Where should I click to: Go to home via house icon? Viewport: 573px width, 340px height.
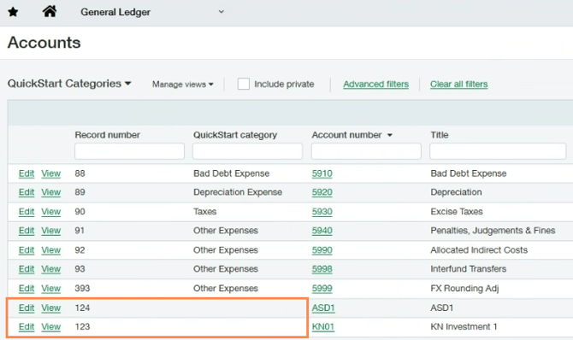[x=50, y=11]
